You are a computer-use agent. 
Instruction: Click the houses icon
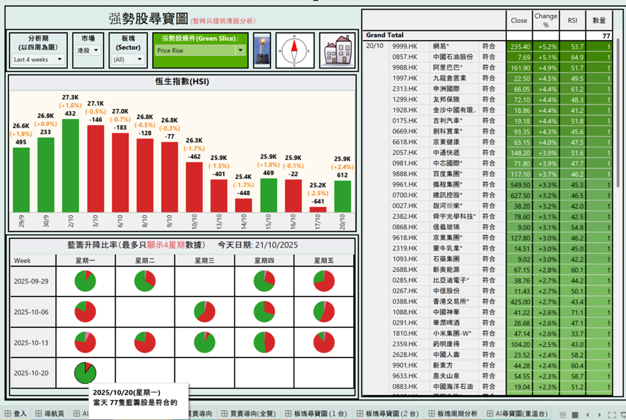click(x=336, y=50)
